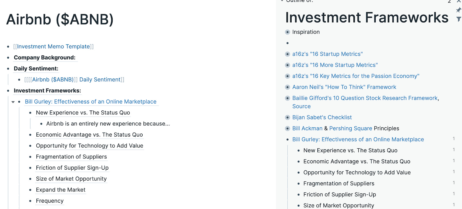Screen dimensions: 462x209
Task: Click 'Frequency' block text
Action: [50, 201]
